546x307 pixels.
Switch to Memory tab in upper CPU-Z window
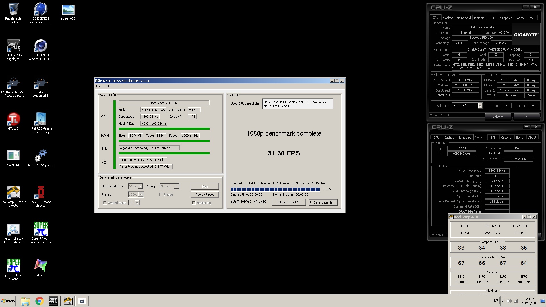click(x=479, y=18)
